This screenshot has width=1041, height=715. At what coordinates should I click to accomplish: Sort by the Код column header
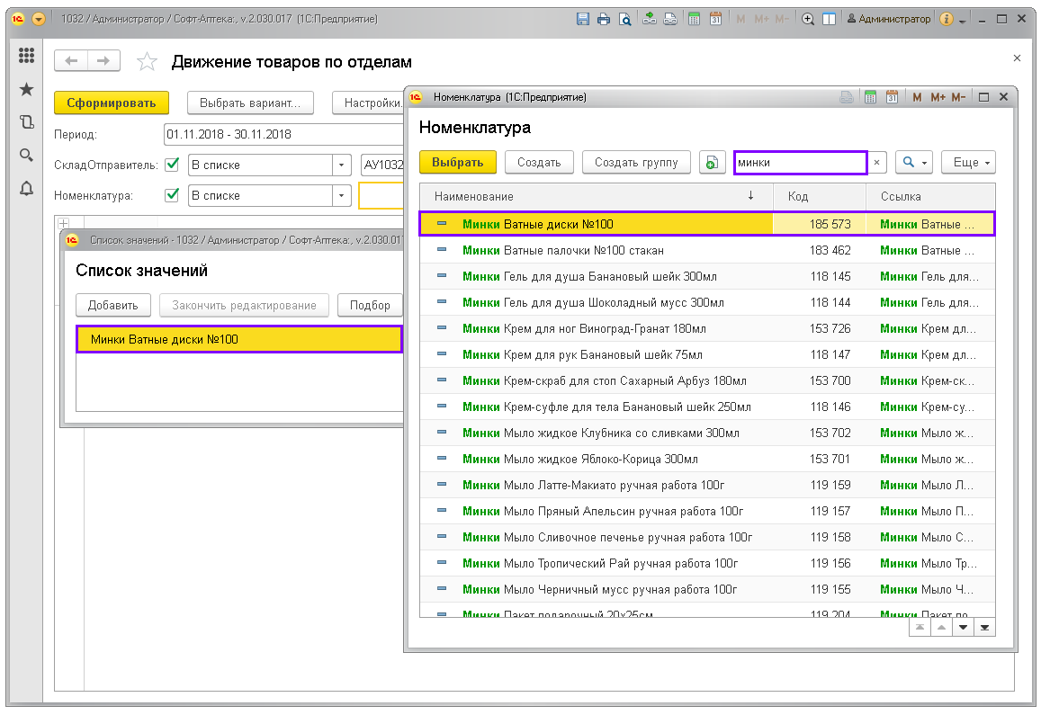797,196
